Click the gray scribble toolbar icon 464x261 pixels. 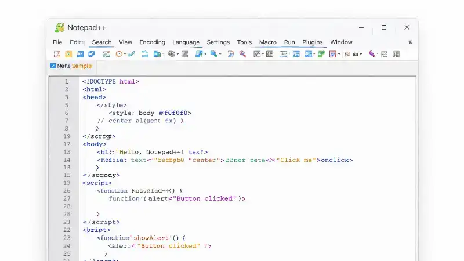click(x=347, y=54)
